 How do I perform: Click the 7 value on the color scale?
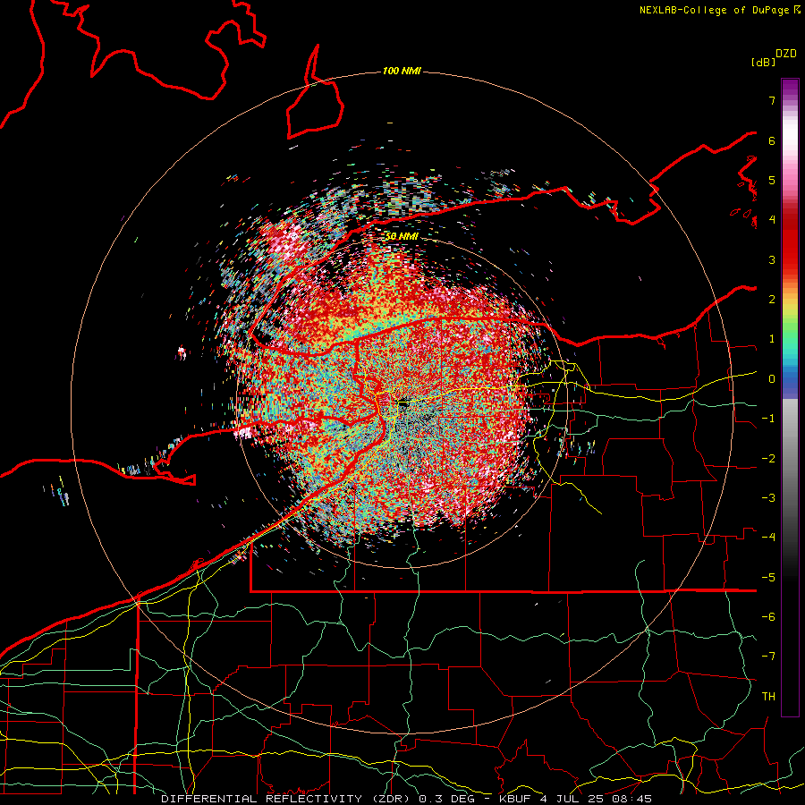point(772,100)
